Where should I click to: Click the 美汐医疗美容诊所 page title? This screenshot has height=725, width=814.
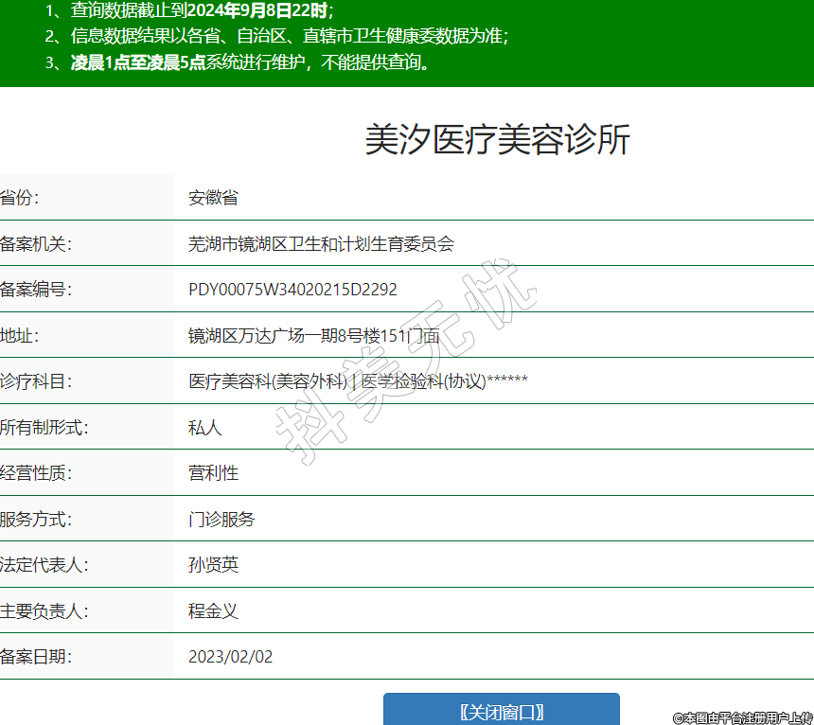click(x=497, y=140)
